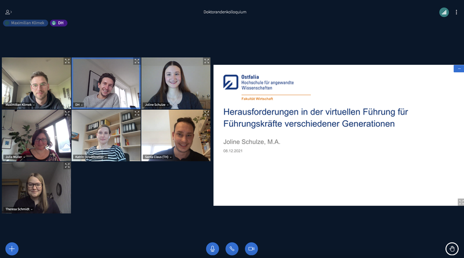Image resolution: width=464 pixels, height=258 pixels.
Task: Toggle webcam sharing with camera button
Action: 251,249
